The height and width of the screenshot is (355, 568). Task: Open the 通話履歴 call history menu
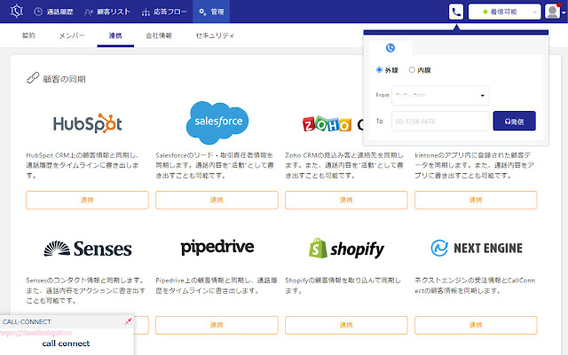coord(53,12)
